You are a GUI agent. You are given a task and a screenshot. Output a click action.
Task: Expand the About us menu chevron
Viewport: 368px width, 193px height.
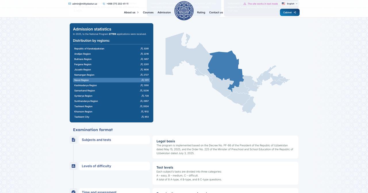[x=138, y=12]
